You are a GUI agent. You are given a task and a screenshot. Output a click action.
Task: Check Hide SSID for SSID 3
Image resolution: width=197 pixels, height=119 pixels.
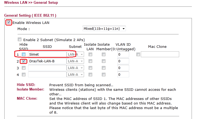point(24,68)
